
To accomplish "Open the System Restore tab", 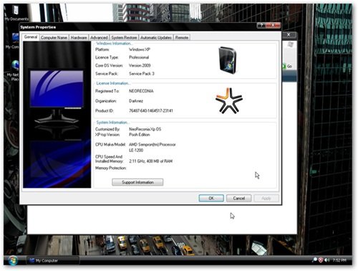I will pos(124,37).
